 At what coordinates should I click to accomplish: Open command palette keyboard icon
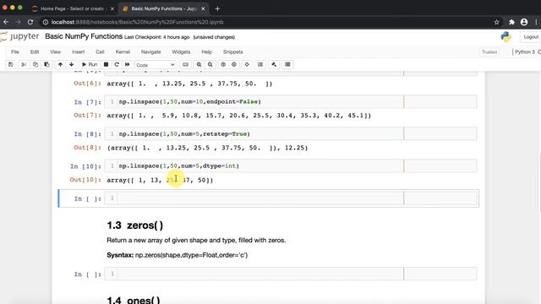(x=185, y=64)
